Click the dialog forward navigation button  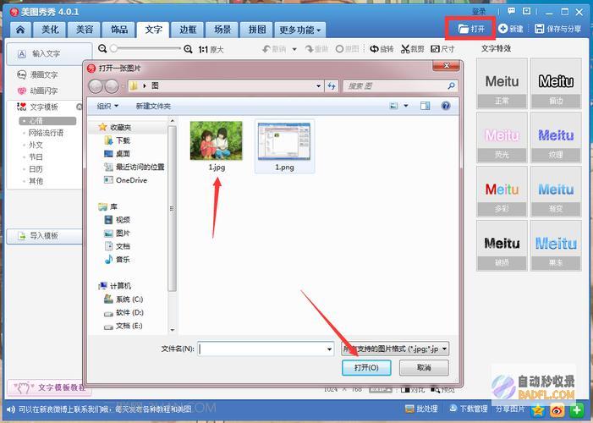(x=112, y=86)
